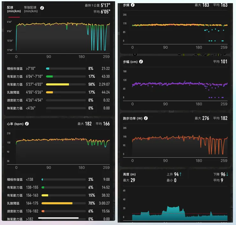Select the heart rate 最大 182 value
The image size is (236, 225).
[85, 124]
